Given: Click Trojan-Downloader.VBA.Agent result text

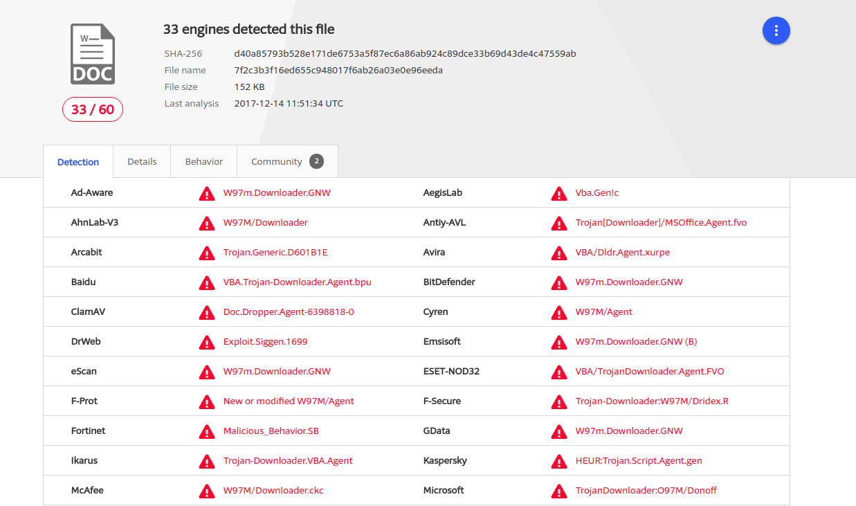Looking at the screenshot, I should point(288,460).
